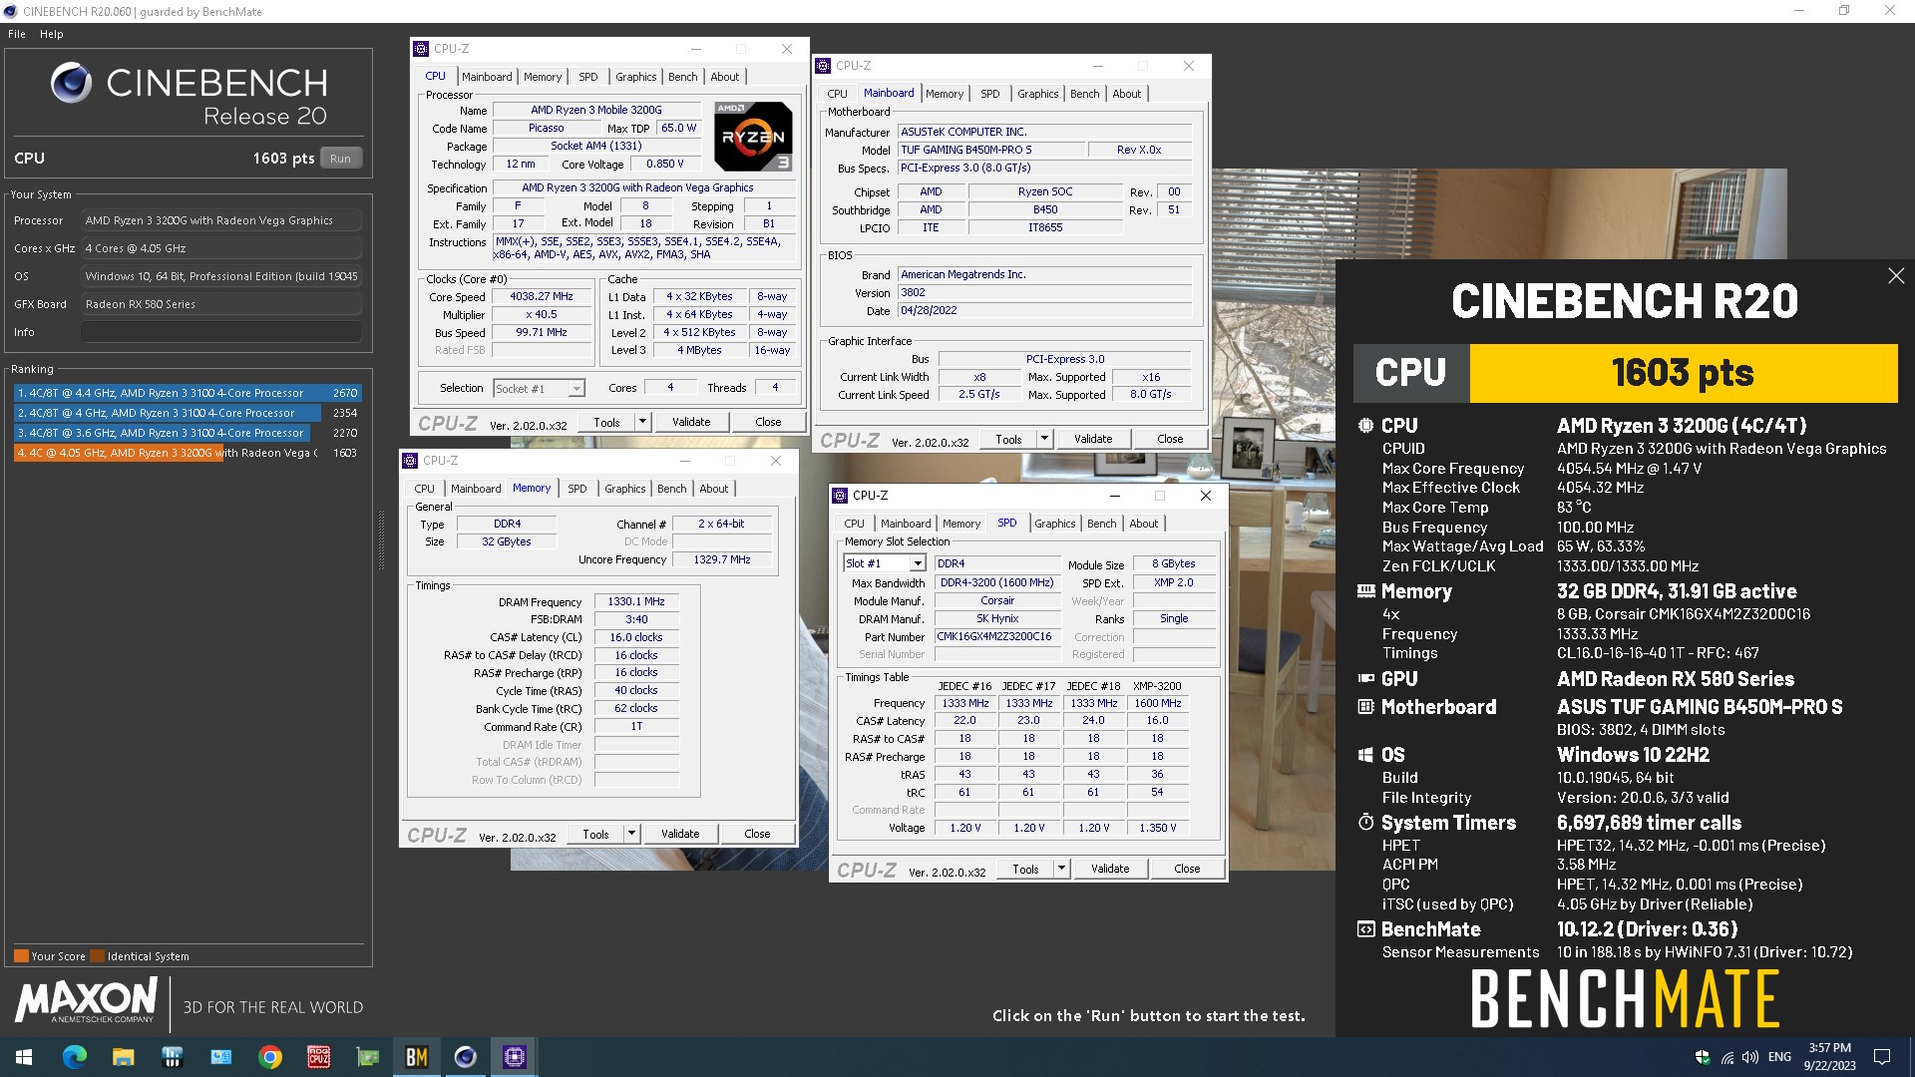Click the Identical System legend swatch
The image size is (1915, 1077).
click(97, 956)
